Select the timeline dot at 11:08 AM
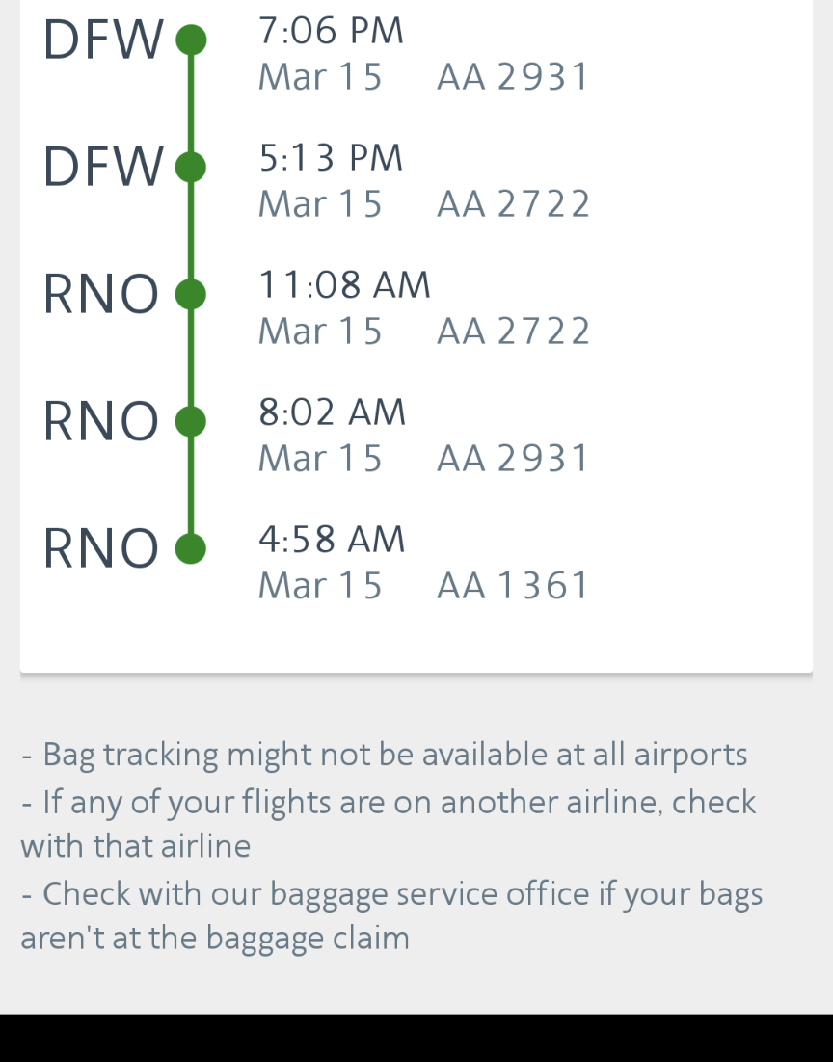 coord(191,294)
